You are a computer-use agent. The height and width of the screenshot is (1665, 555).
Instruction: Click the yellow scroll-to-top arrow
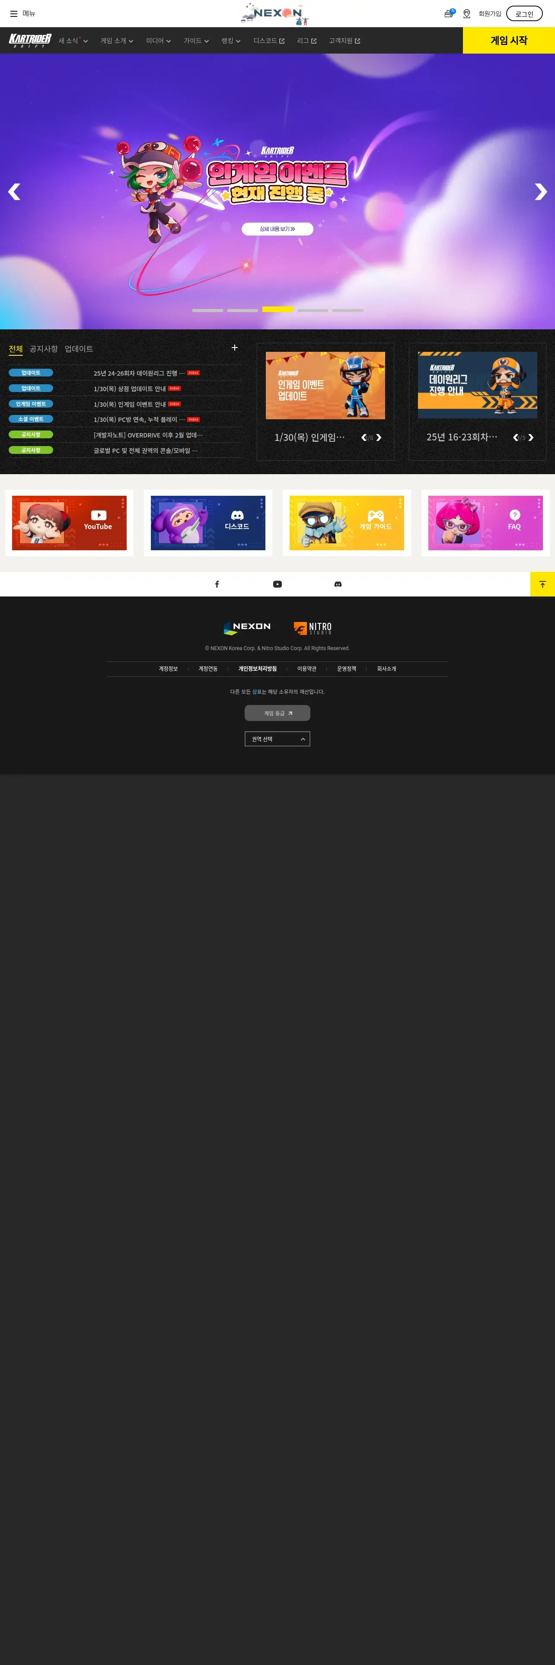click(543, 584)
